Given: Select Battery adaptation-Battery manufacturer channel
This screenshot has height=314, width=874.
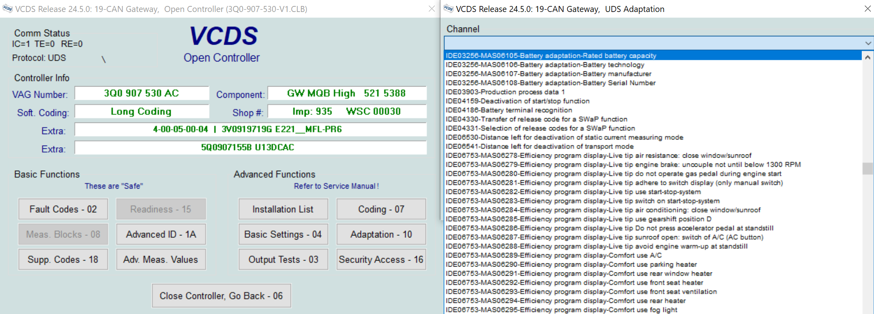Looking at the screenshot, I should 653,74.
